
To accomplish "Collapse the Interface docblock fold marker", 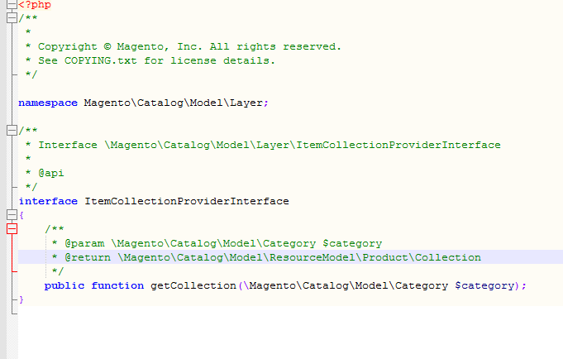I will coord(12,130).
